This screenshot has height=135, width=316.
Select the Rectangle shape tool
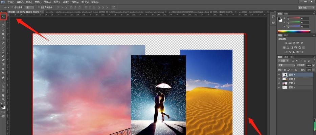3,90
